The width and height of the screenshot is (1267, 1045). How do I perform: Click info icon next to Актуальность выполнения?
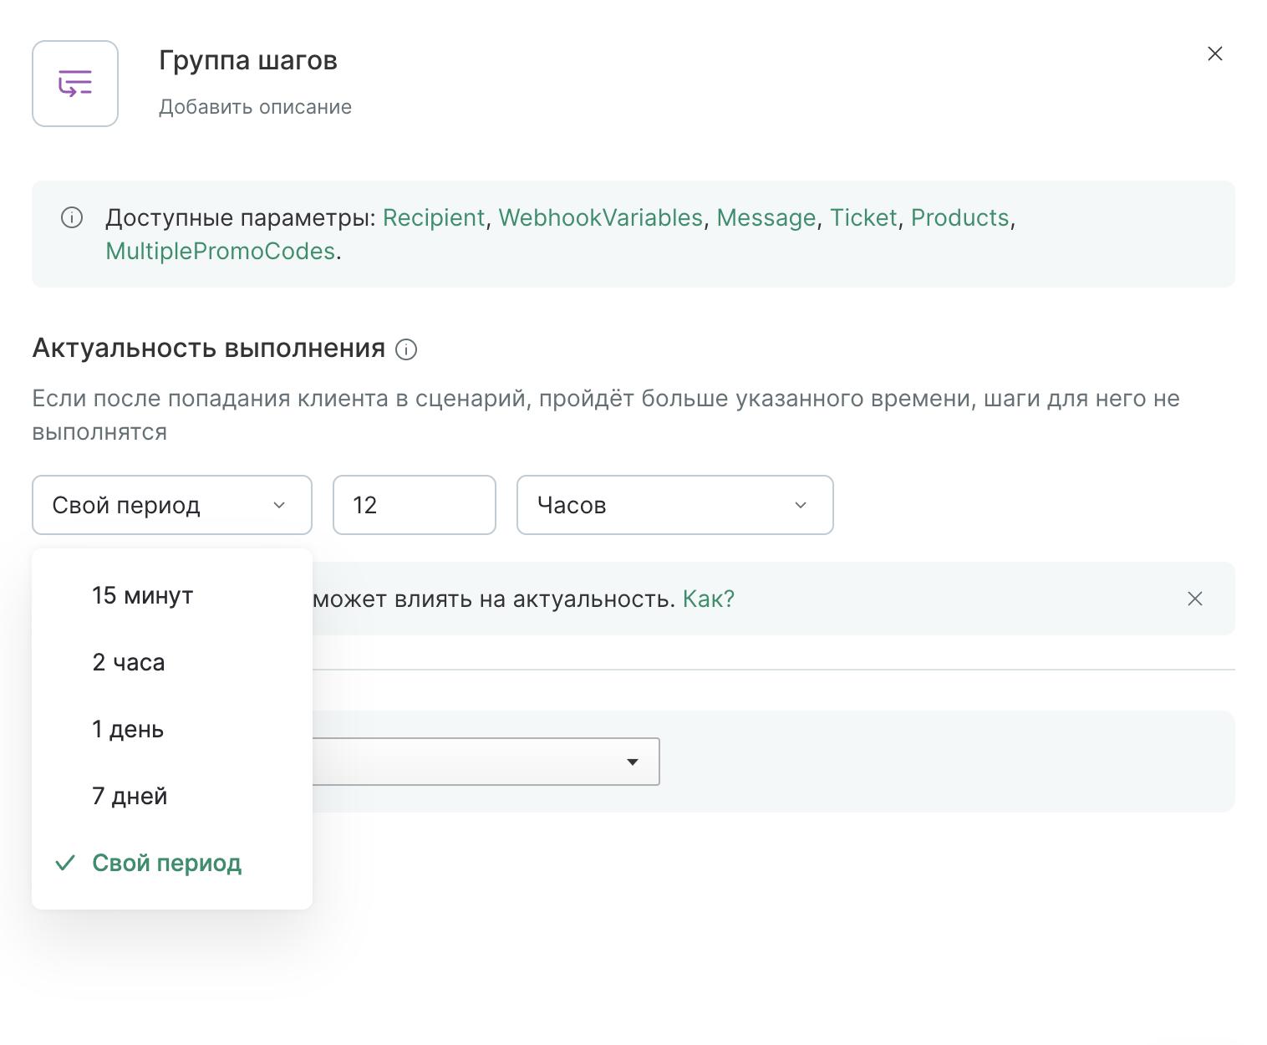click(x=406, y=349)
